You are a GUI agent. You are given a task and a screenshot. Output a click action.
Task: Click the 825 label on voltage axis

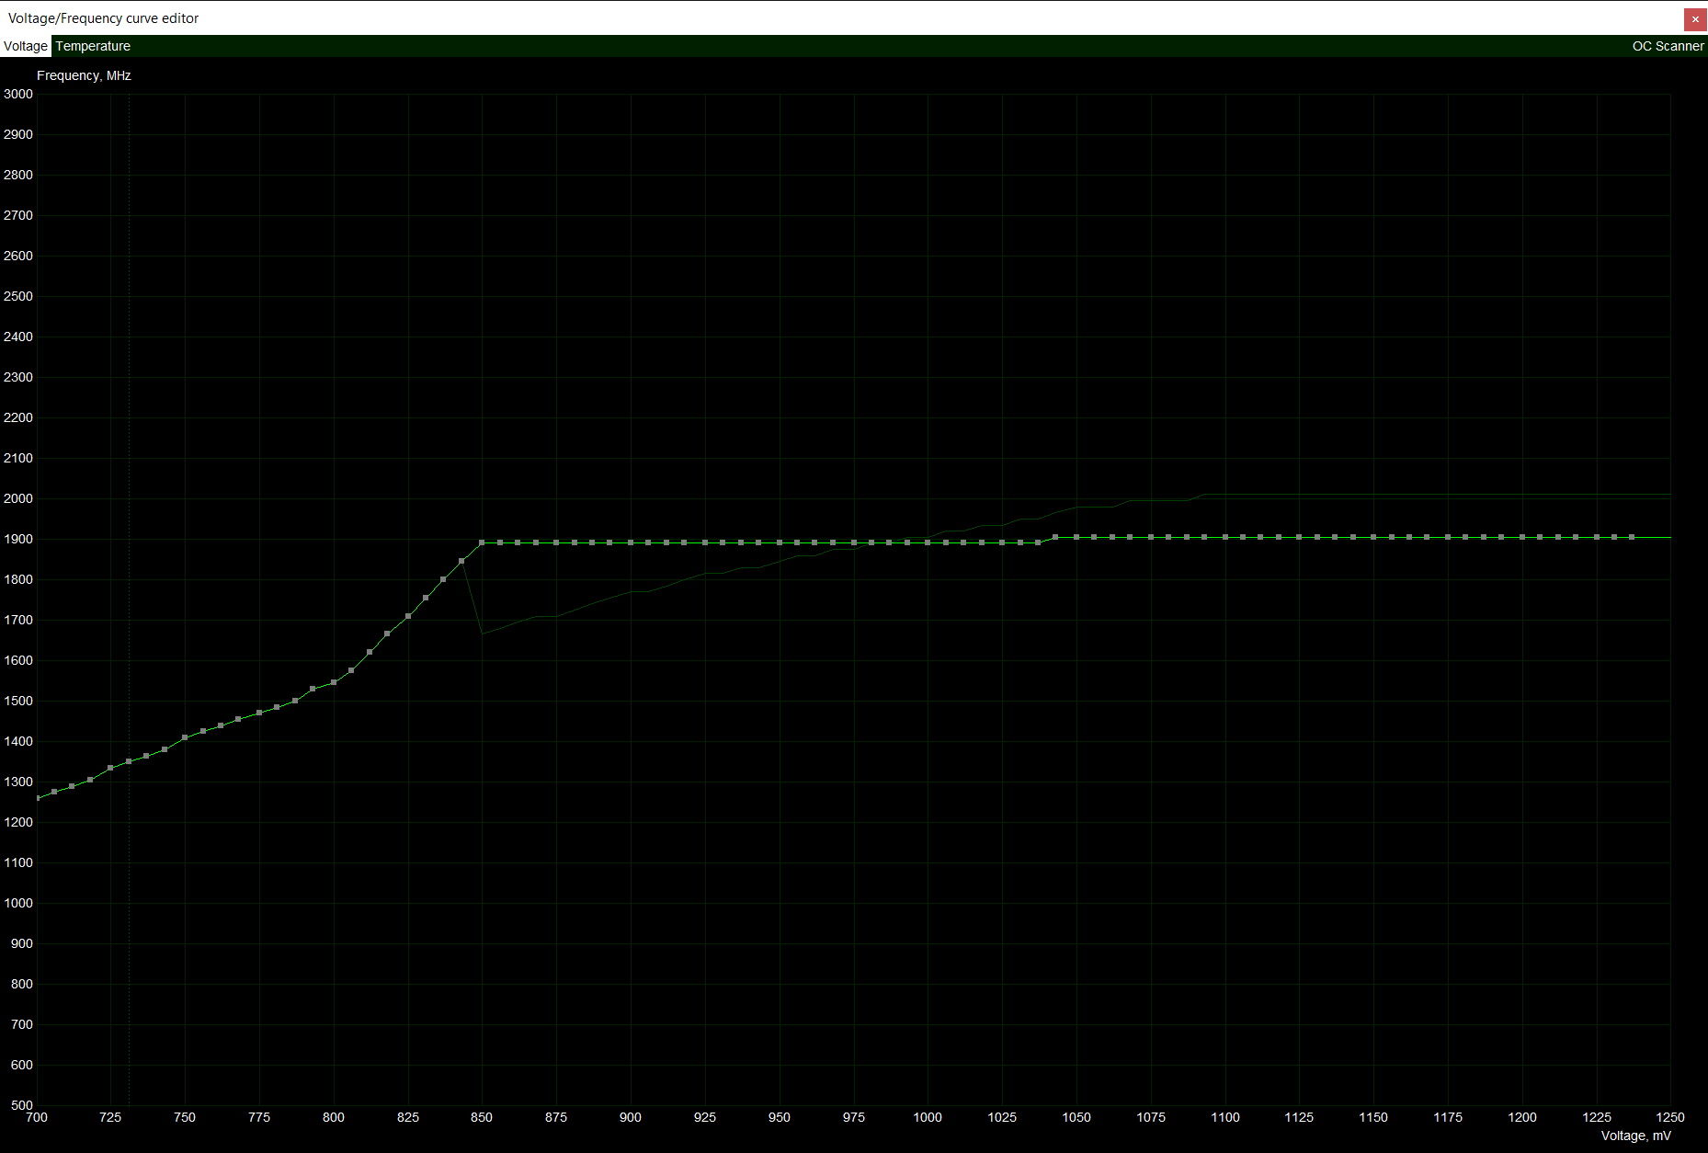click(408, 1117)
